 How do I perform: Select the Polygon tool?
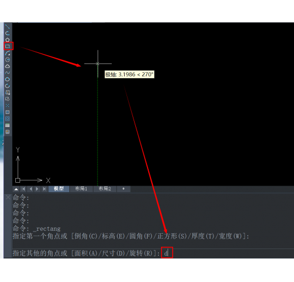7,39
